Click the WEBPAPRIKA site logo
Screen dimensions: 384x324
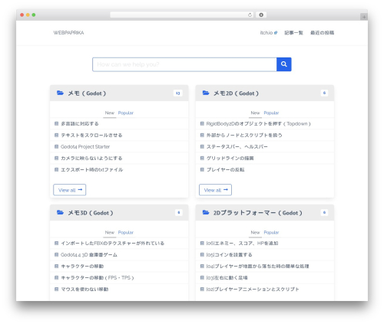tap(68, 33)
